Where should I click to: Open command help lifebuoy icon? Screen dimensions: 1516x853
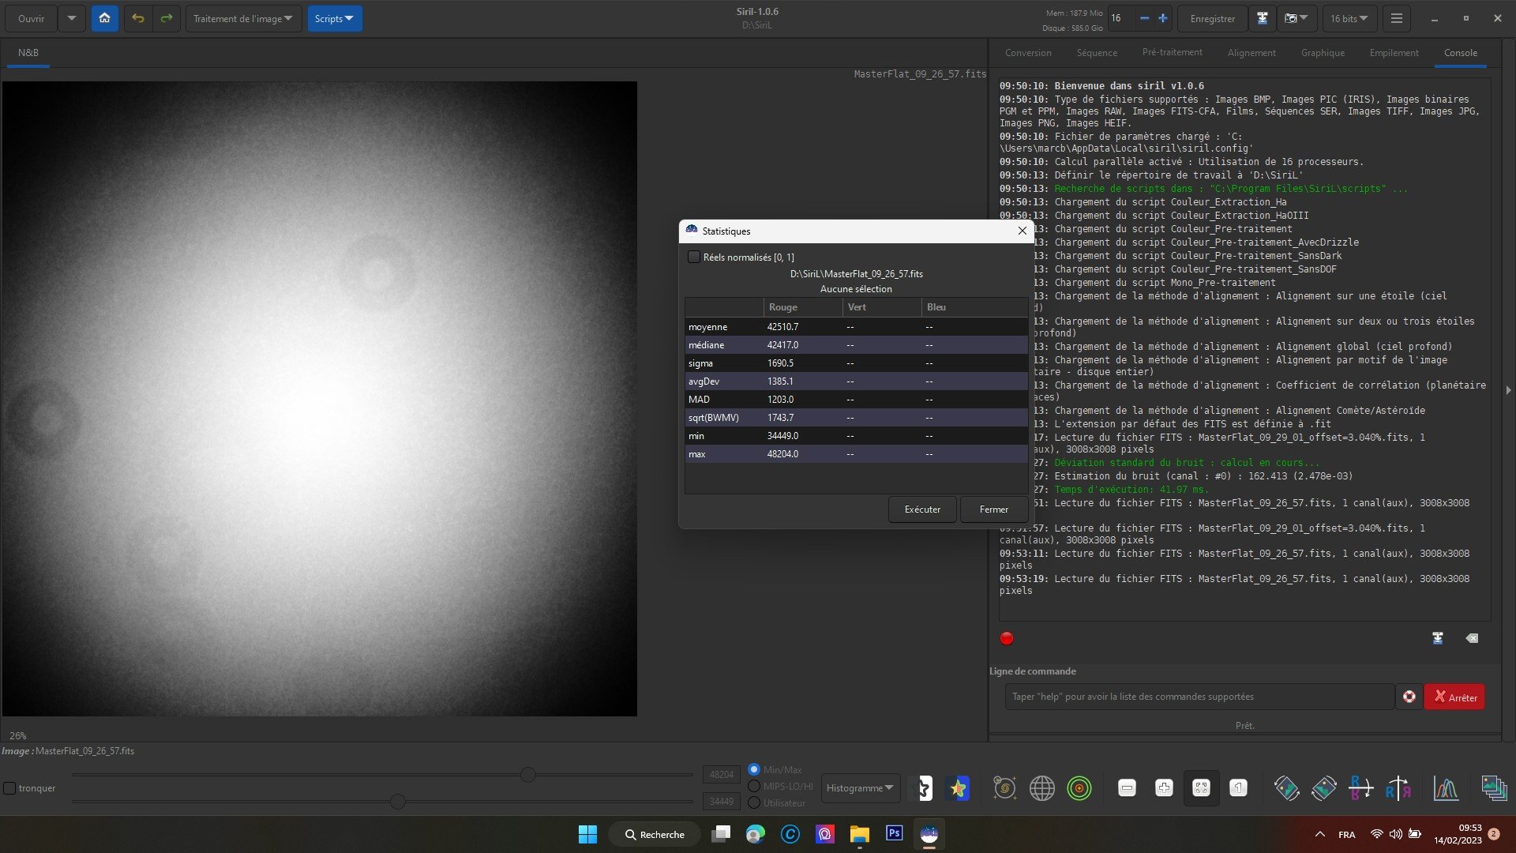click(1409, 697)
